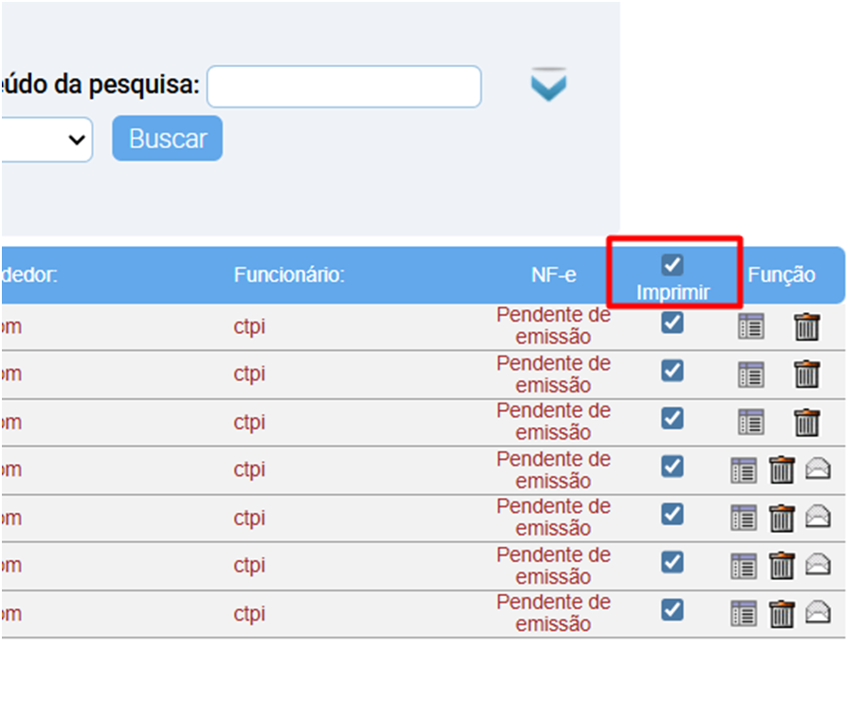The height and width of the screenshot is (711, 865).
Task: Click the envelope icon on the fifth row
Action: tap(819, 517)
